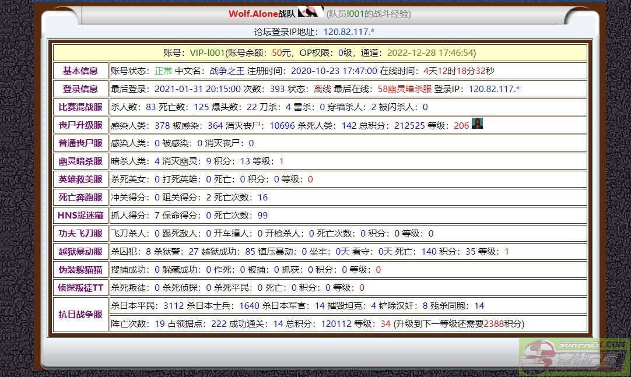Click the team logo image beside Wolf.Alone战队

click(310, 12)
